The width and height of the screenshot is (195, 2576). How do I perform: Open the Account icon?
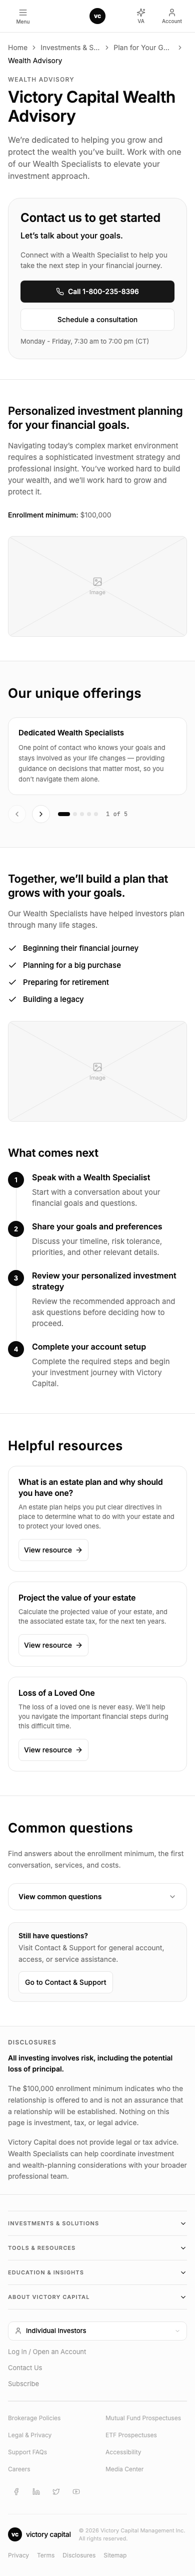point(172,15)
